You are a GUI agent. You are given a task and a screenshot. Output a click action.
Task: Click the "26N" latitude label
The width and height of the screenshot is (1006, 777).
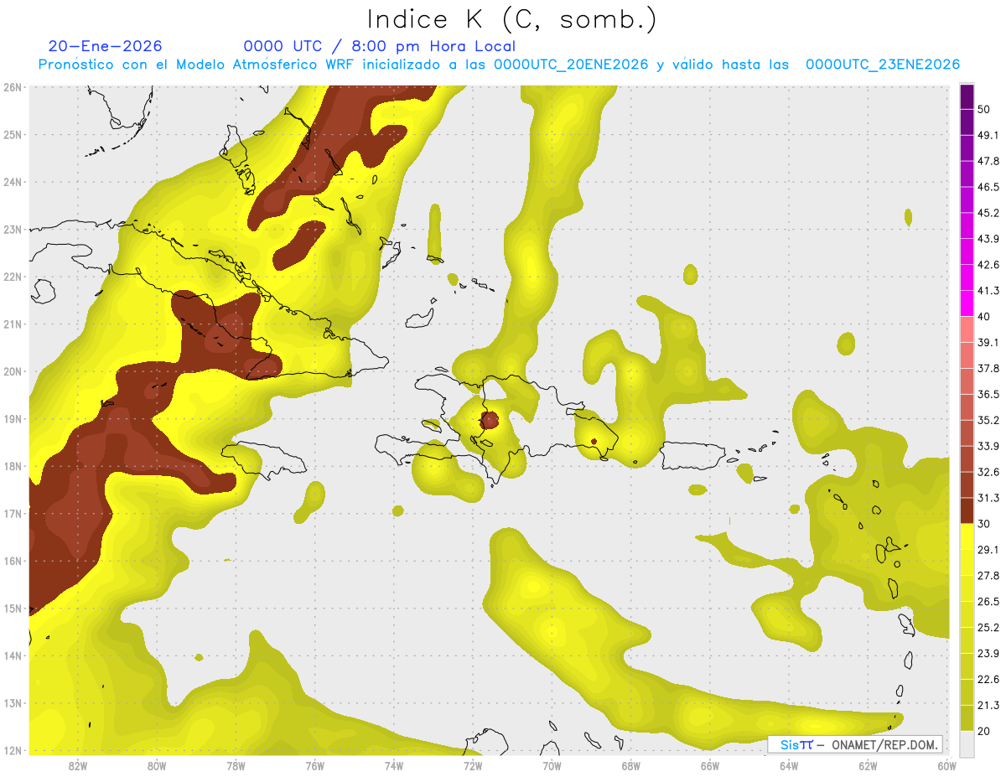coord(13,87)
